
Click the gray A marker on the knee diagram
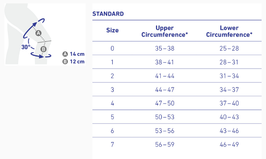38,33
